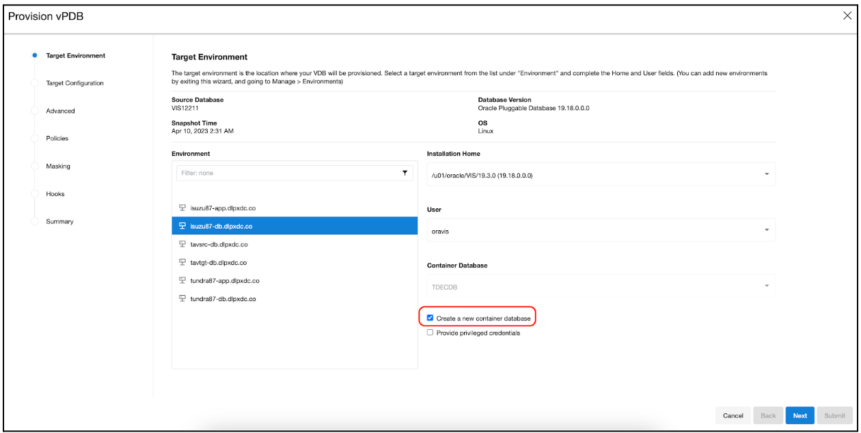Open the Container Database TDECDB dropdown

(x=601, y=285)
